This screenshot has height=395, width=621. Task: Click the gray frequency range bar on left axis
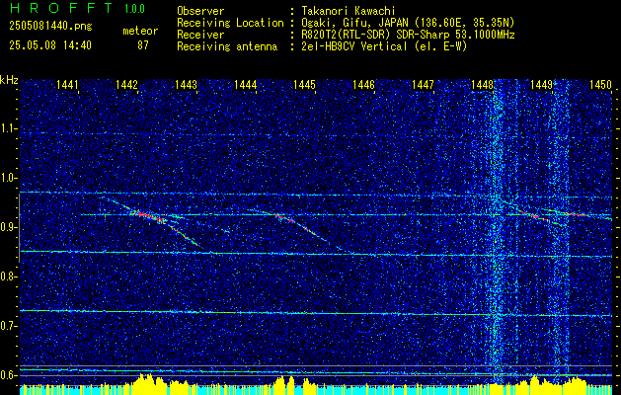19,228
